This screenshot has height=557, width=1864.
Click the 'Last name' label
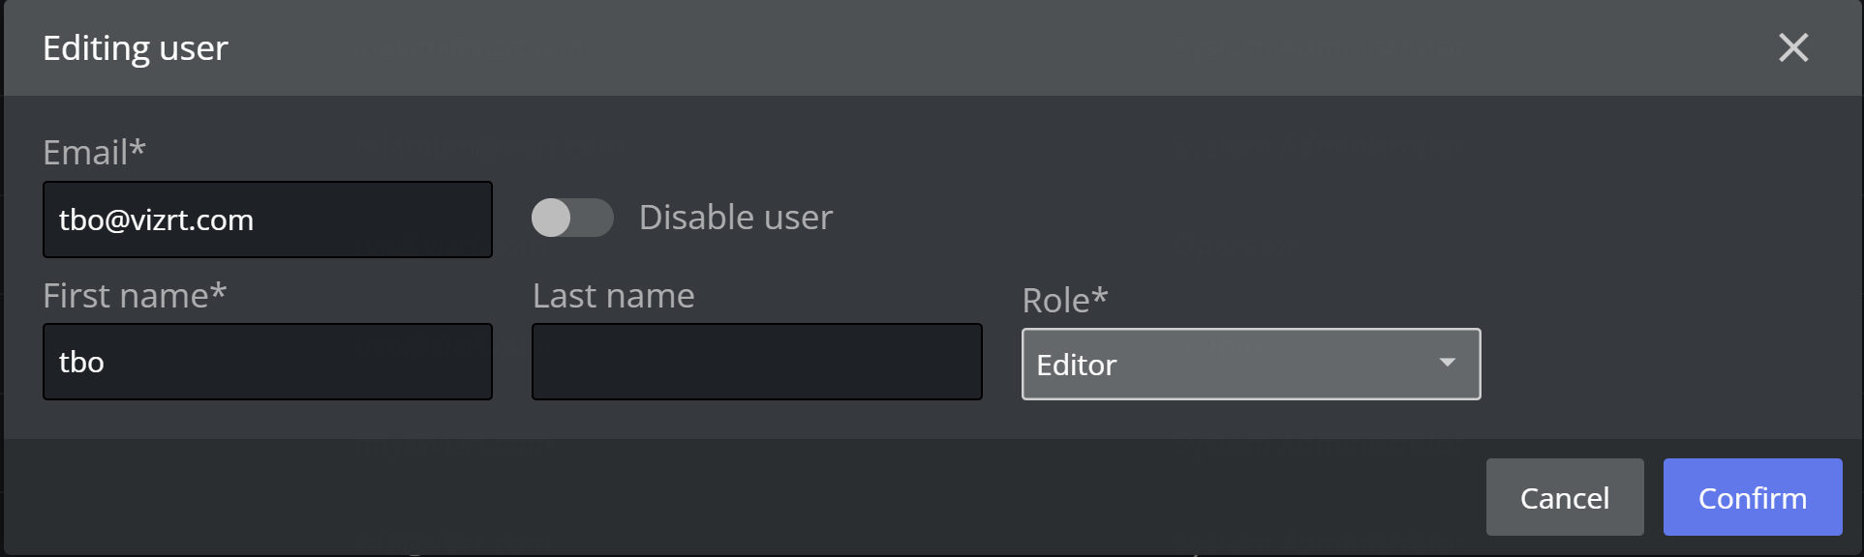[613, 295]
